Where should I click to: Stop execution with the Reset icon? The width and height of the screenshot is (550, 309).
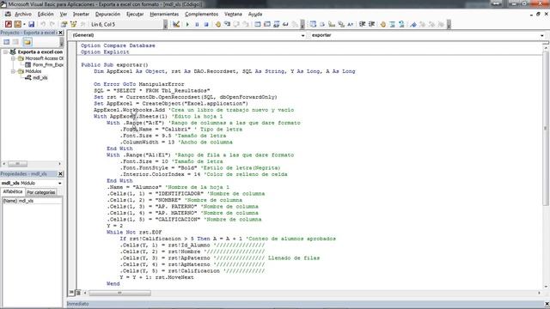pyautogui.click(x=206, y=24)
